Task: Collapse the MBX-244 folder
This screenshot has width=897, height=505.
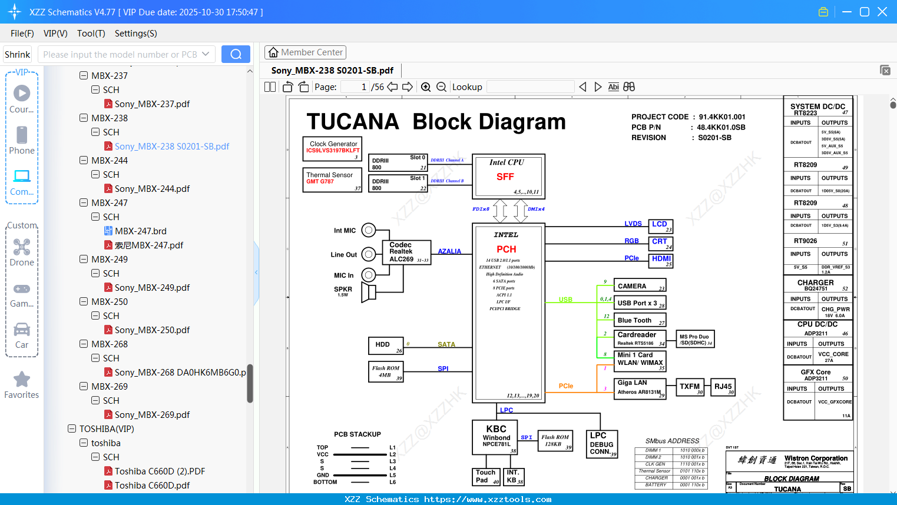Action: pos(84,160)
